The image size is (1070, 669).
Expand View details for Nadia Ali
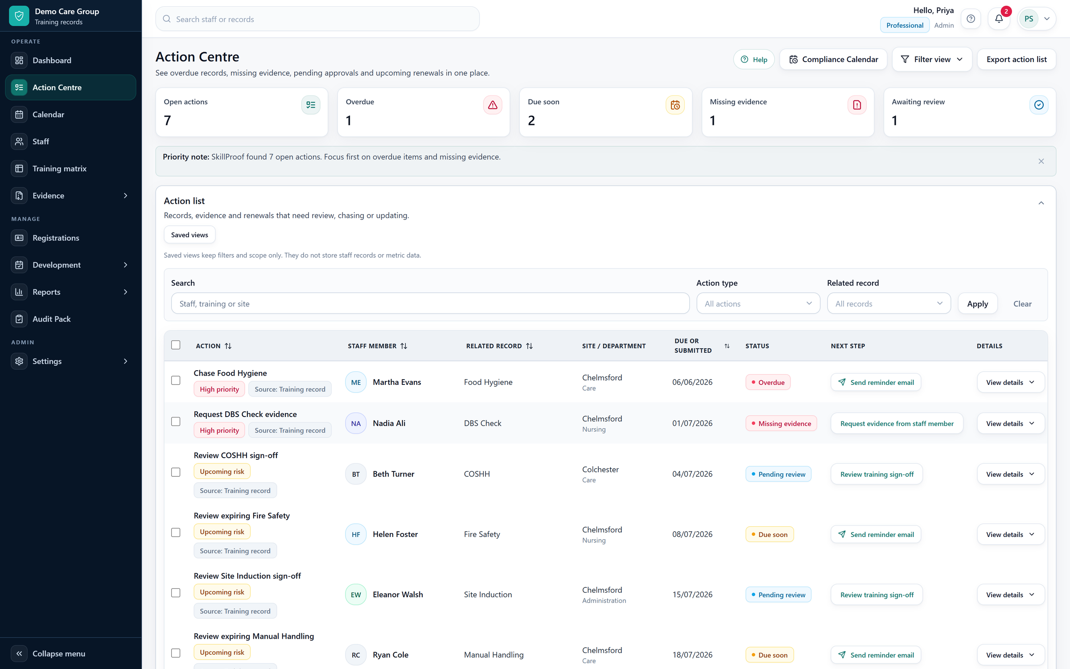(x=1010, y=424)
